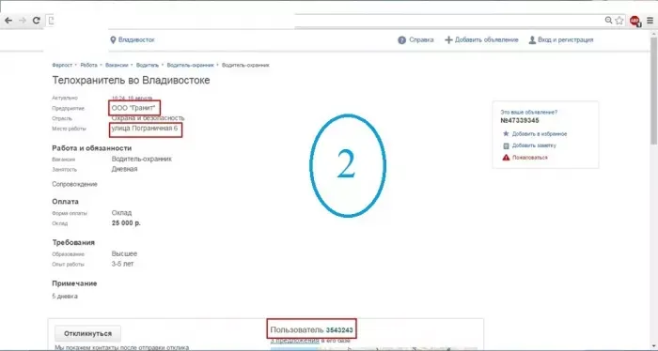The width and height of the screenshot is (658, 351).
Task: Click the employment value Дневная
Action: [x=124, y=169]
